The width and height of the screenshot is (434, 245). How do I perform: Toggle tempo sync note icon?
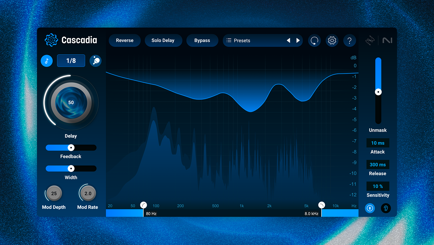click(47, 61)
